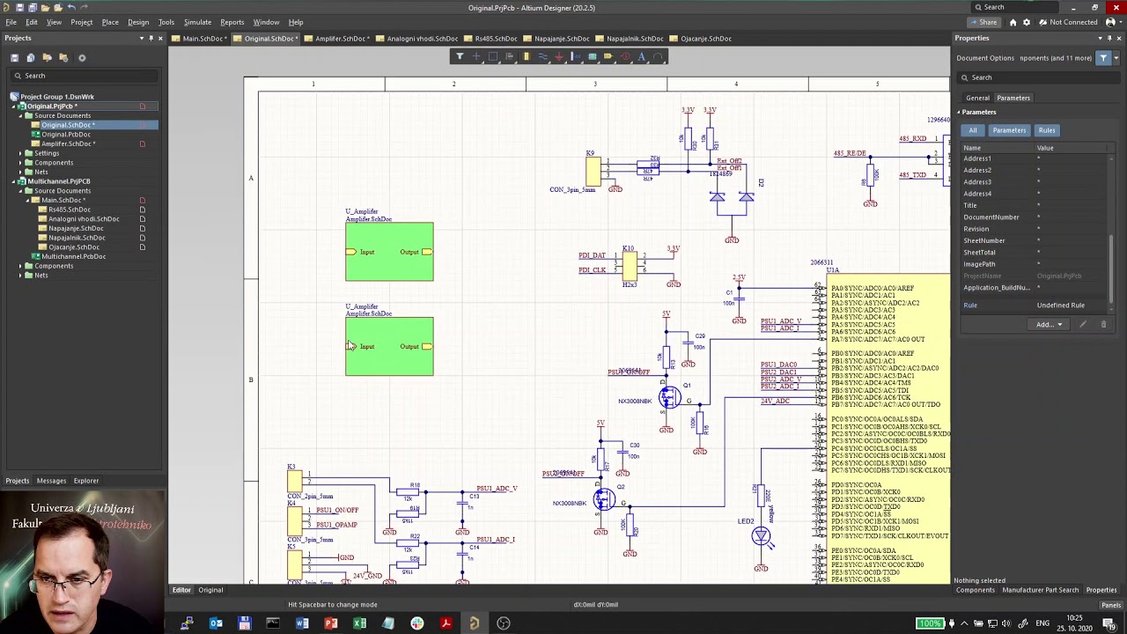Click the Save All icon in the title bar
The width and height of the screenshot is (1127, 634).
click(x=33, y=7)
